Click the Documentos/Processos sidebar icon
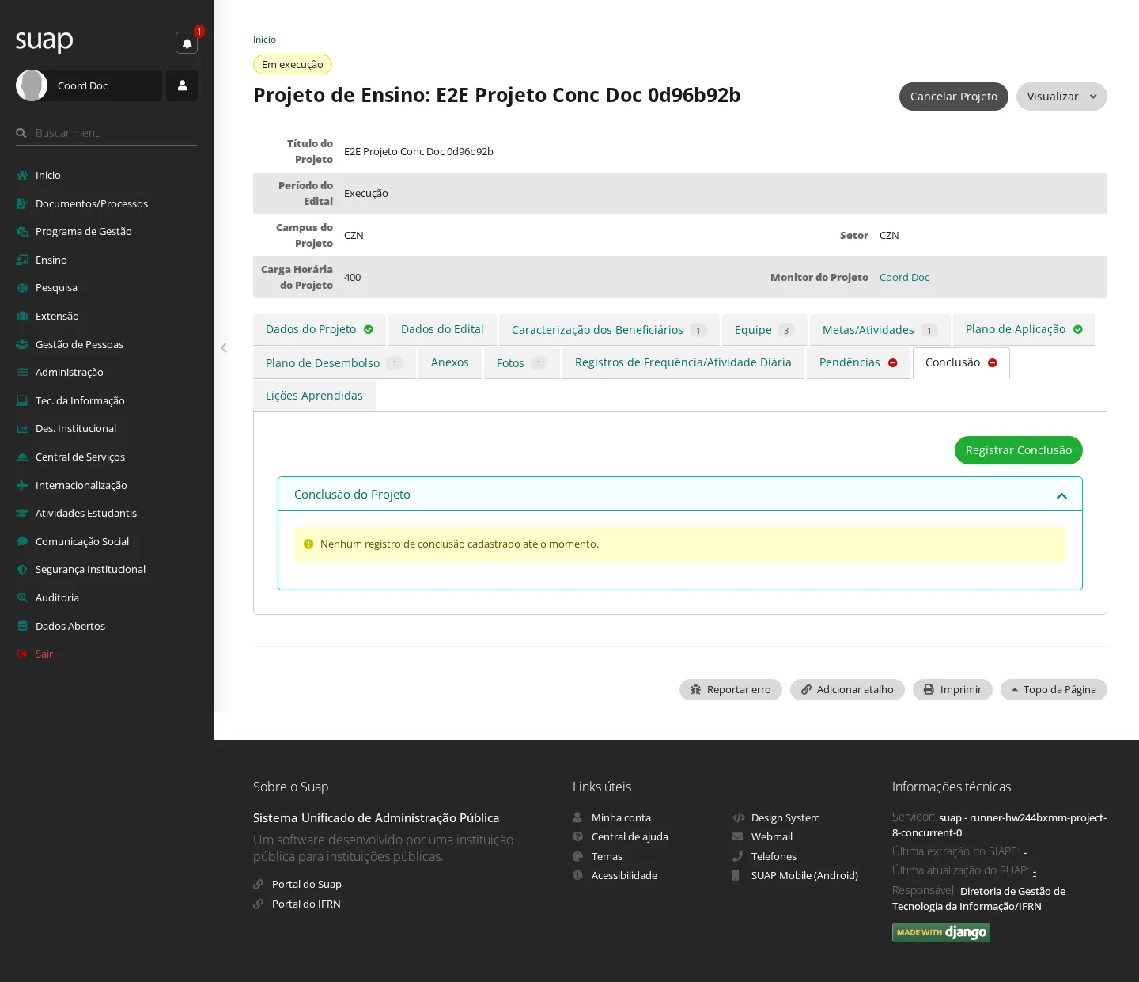The height and width of the screenshot is (982, 1139). point(22,203)
